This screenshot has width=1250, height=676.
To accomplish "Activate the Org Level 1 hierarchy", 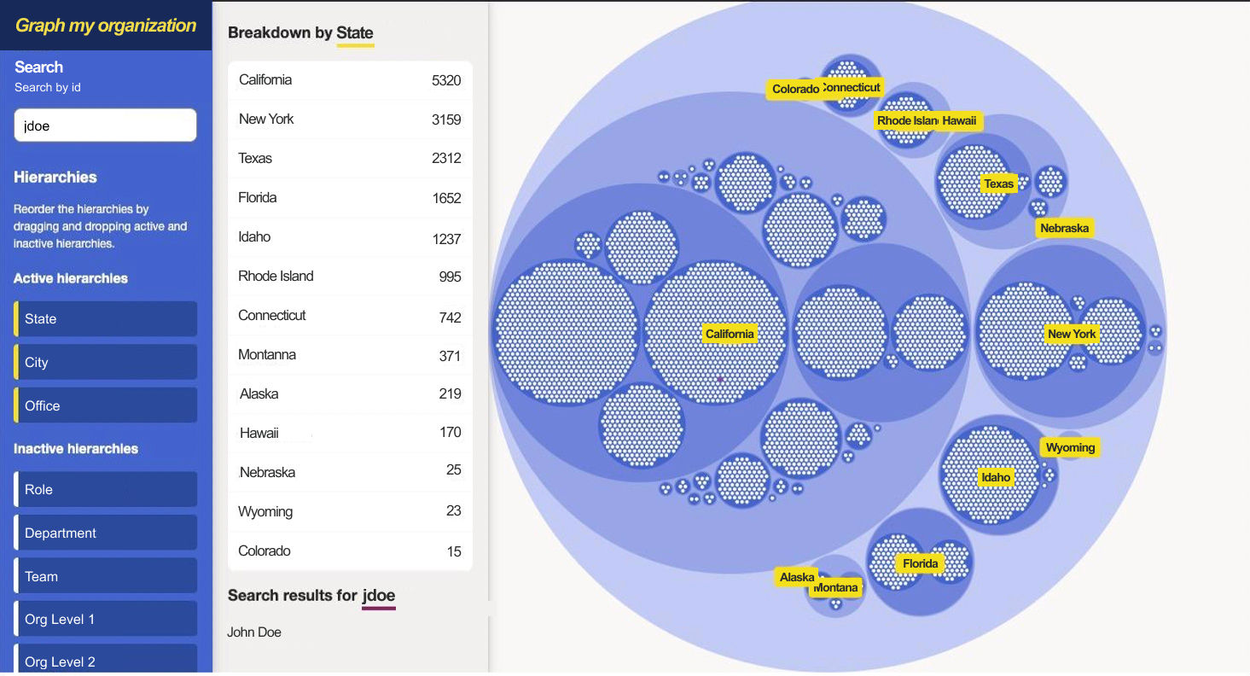I will pos(106,619).
